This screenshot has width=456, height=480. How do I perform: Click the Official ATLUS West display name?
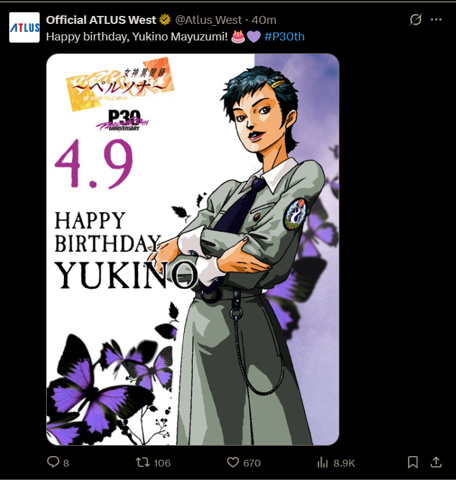[101, 20]
